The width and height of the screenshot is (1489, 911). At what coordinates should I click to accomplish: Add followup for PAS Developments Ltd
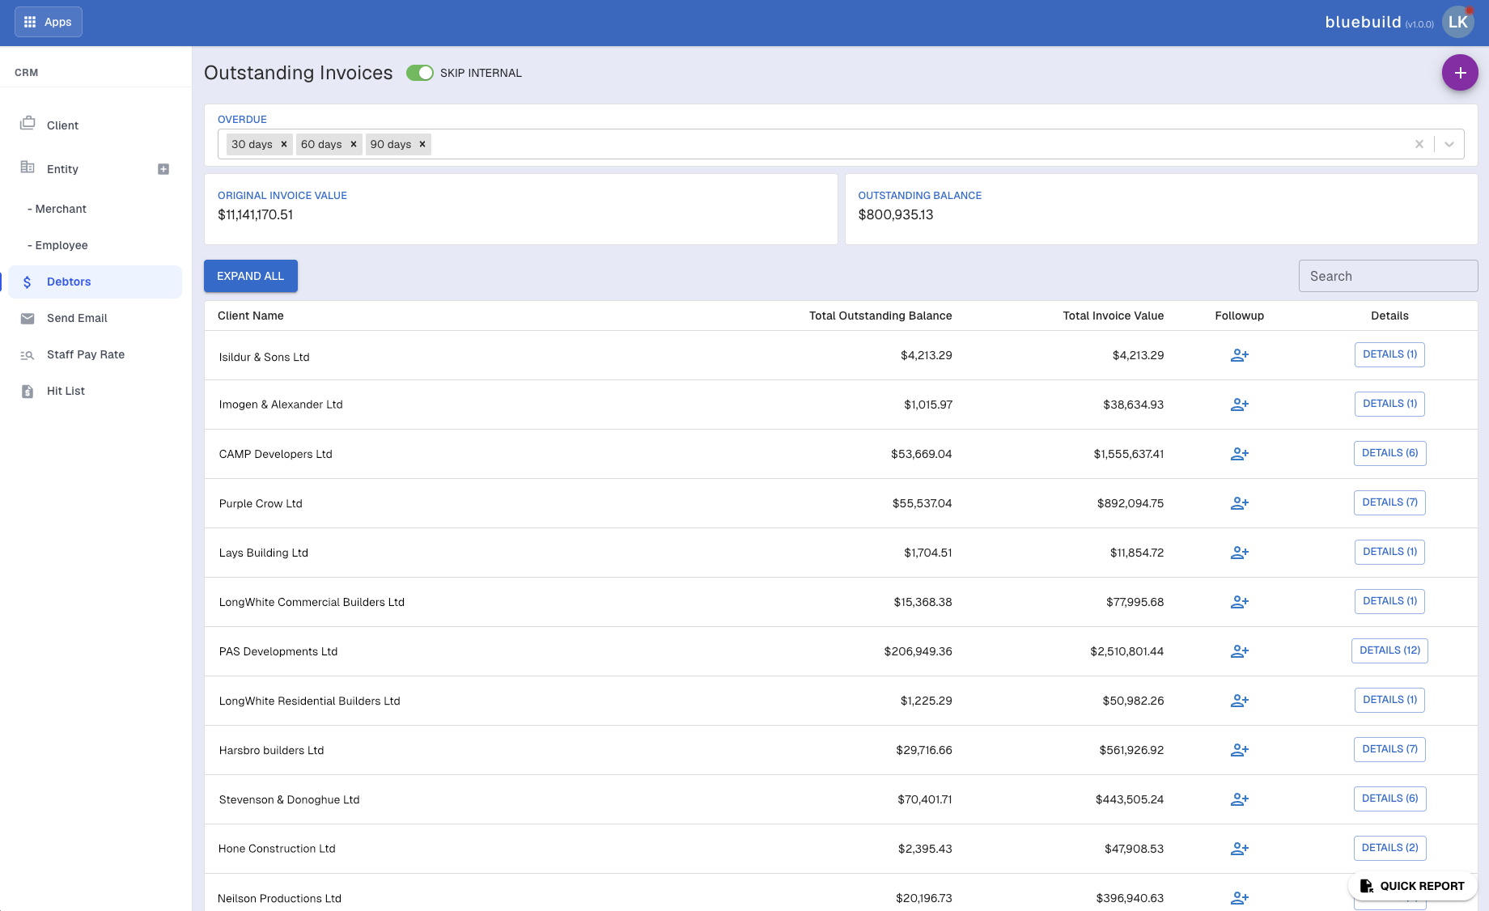1240,651
